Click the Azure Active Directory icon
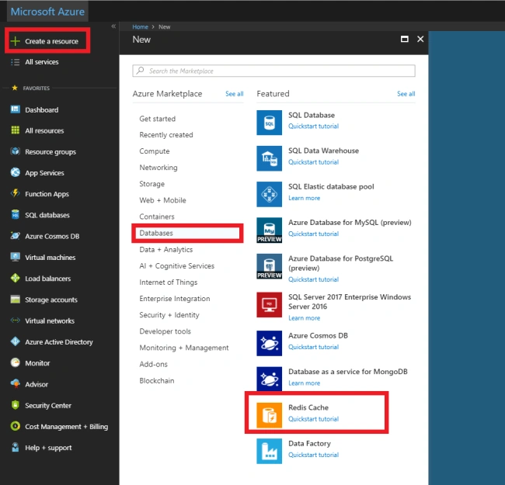This screenshot has width=505, height=485. coord(15,341)
